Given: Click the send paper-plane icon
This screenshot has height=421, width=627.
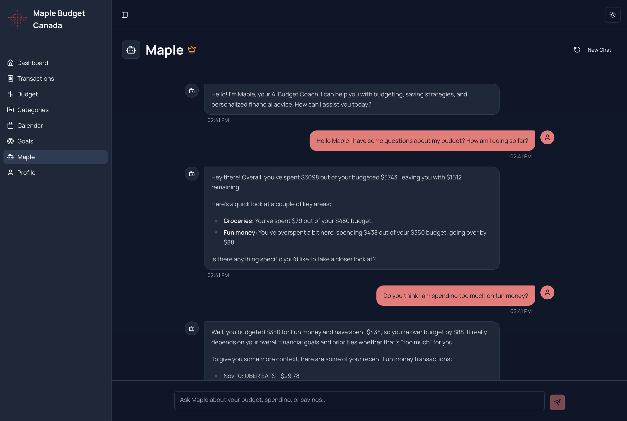Looking at the screenshot, I should click(557, 402).
